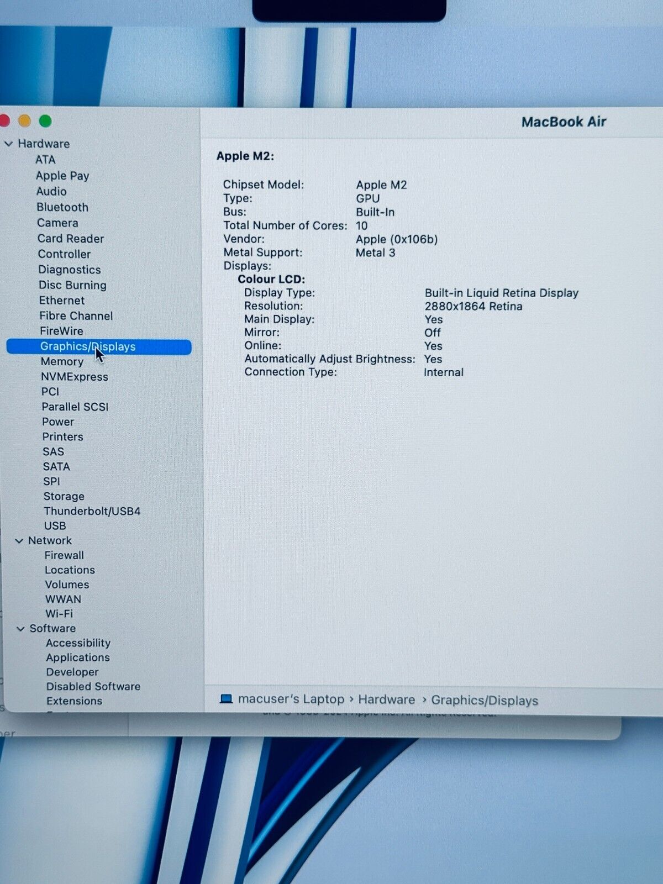Image resolution: width=663 pixels, height=884 pixels.
Task: Click the Built-In bus value
Action: [375, 212]
